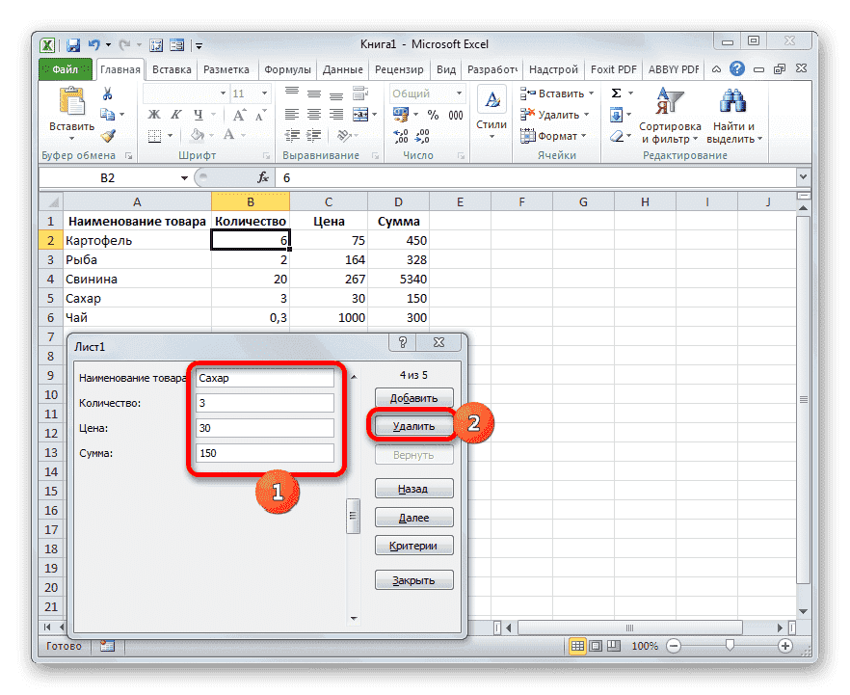Apply underline formatting
The image size is (850, 695).
[x=199, y=113]
